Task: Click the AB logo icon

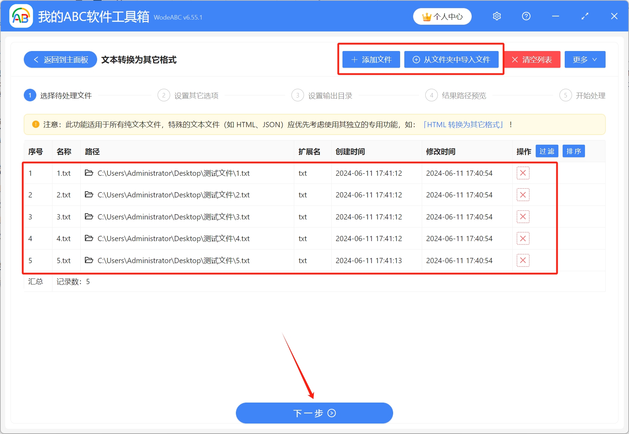Action: pos(21,16)
